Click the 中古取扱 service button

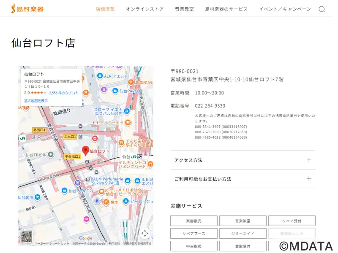tap(194, 246)
